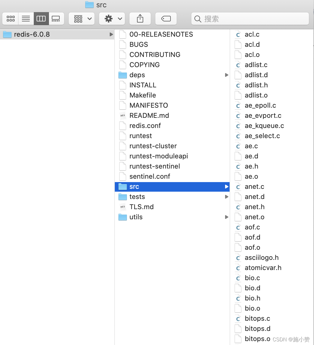The width and height of the screenshot is (314, 345).
Task: Select the ae_kqueue.c source icon
Action: pyautogui.click(x=238, y=126)
